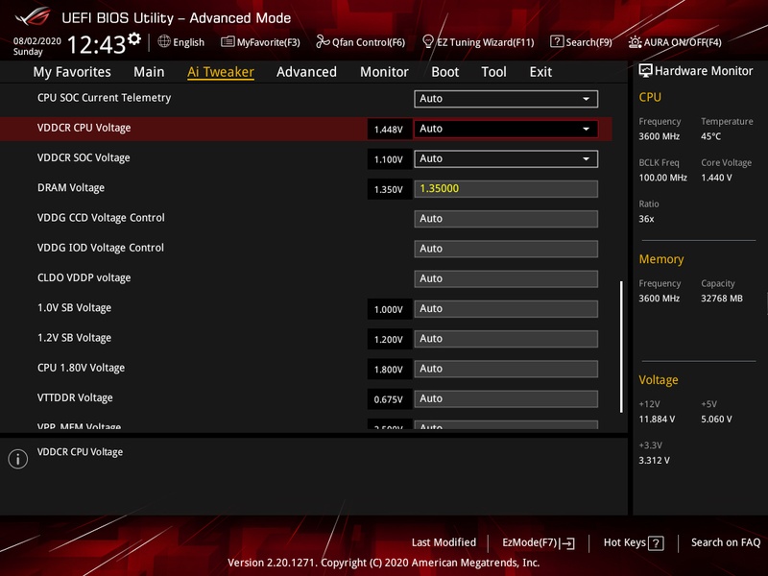Viewport: 768px width, 576px height.
Task: Select CPU SOC Current Telemetry label
Action: coord(105,98)
